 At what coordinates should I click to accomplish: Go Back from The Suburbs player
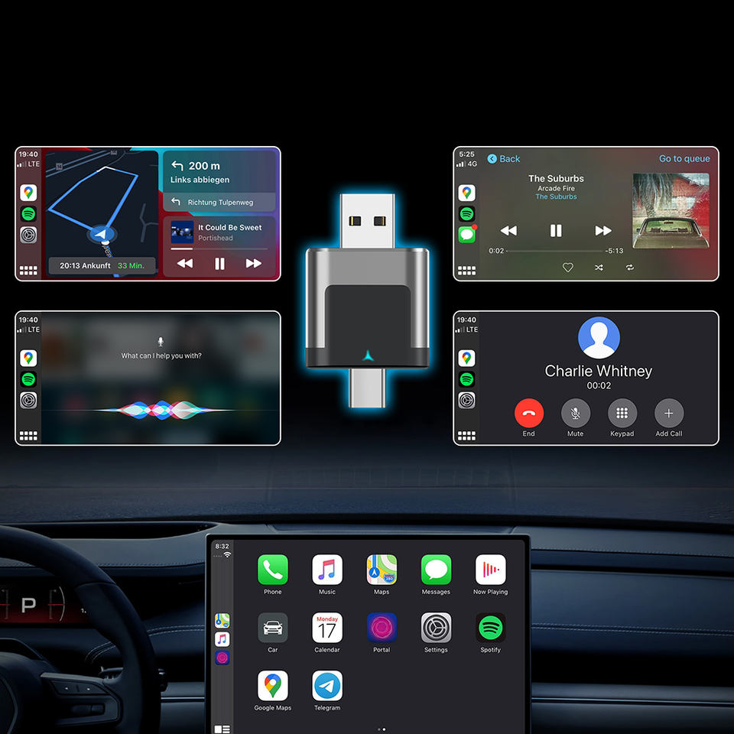coord(504,159)
